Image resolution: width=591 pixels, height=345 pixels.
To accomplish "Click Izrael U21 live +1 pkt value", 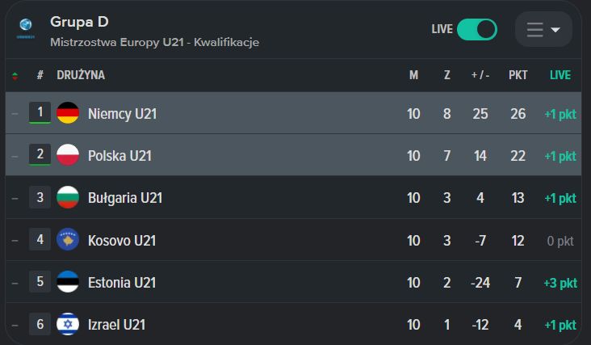I will tap(560, 324).
